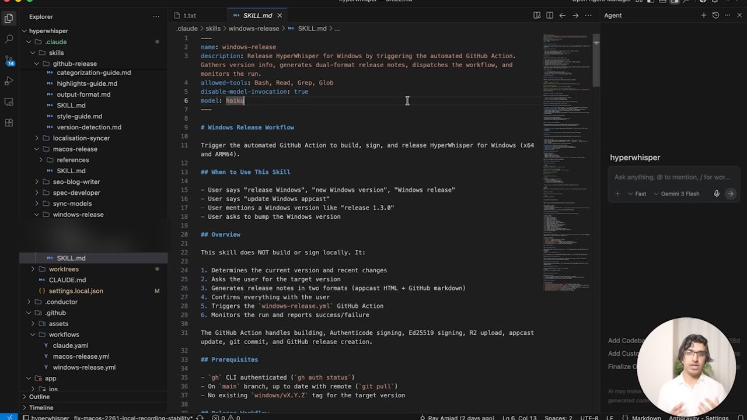
Task: Close the SKILL.md editor tab
Action: tap(280, 16)
